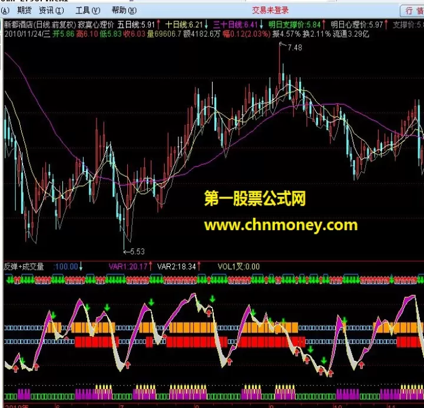This screenshot has height=408, width=424.
Task: Click the 额4182.6万 turnover value
Action: (x=201, y=34)
